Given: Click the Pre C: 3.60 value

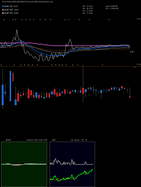Looking at the screenshot, I should coord(88,13).
